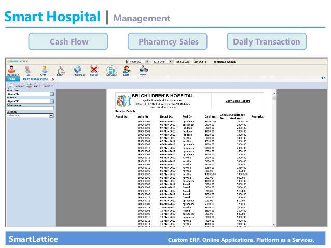The height and width of the screenshot is (248, 331).
Task: Click the Recpt No column header
Action: 121,116
